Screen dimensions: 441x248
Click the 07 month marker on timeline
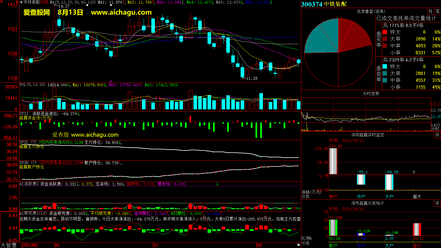point(156,245)
